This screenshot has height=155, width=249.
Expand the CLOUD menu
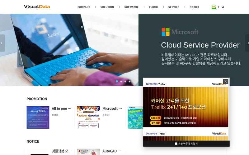pos(153,7)
